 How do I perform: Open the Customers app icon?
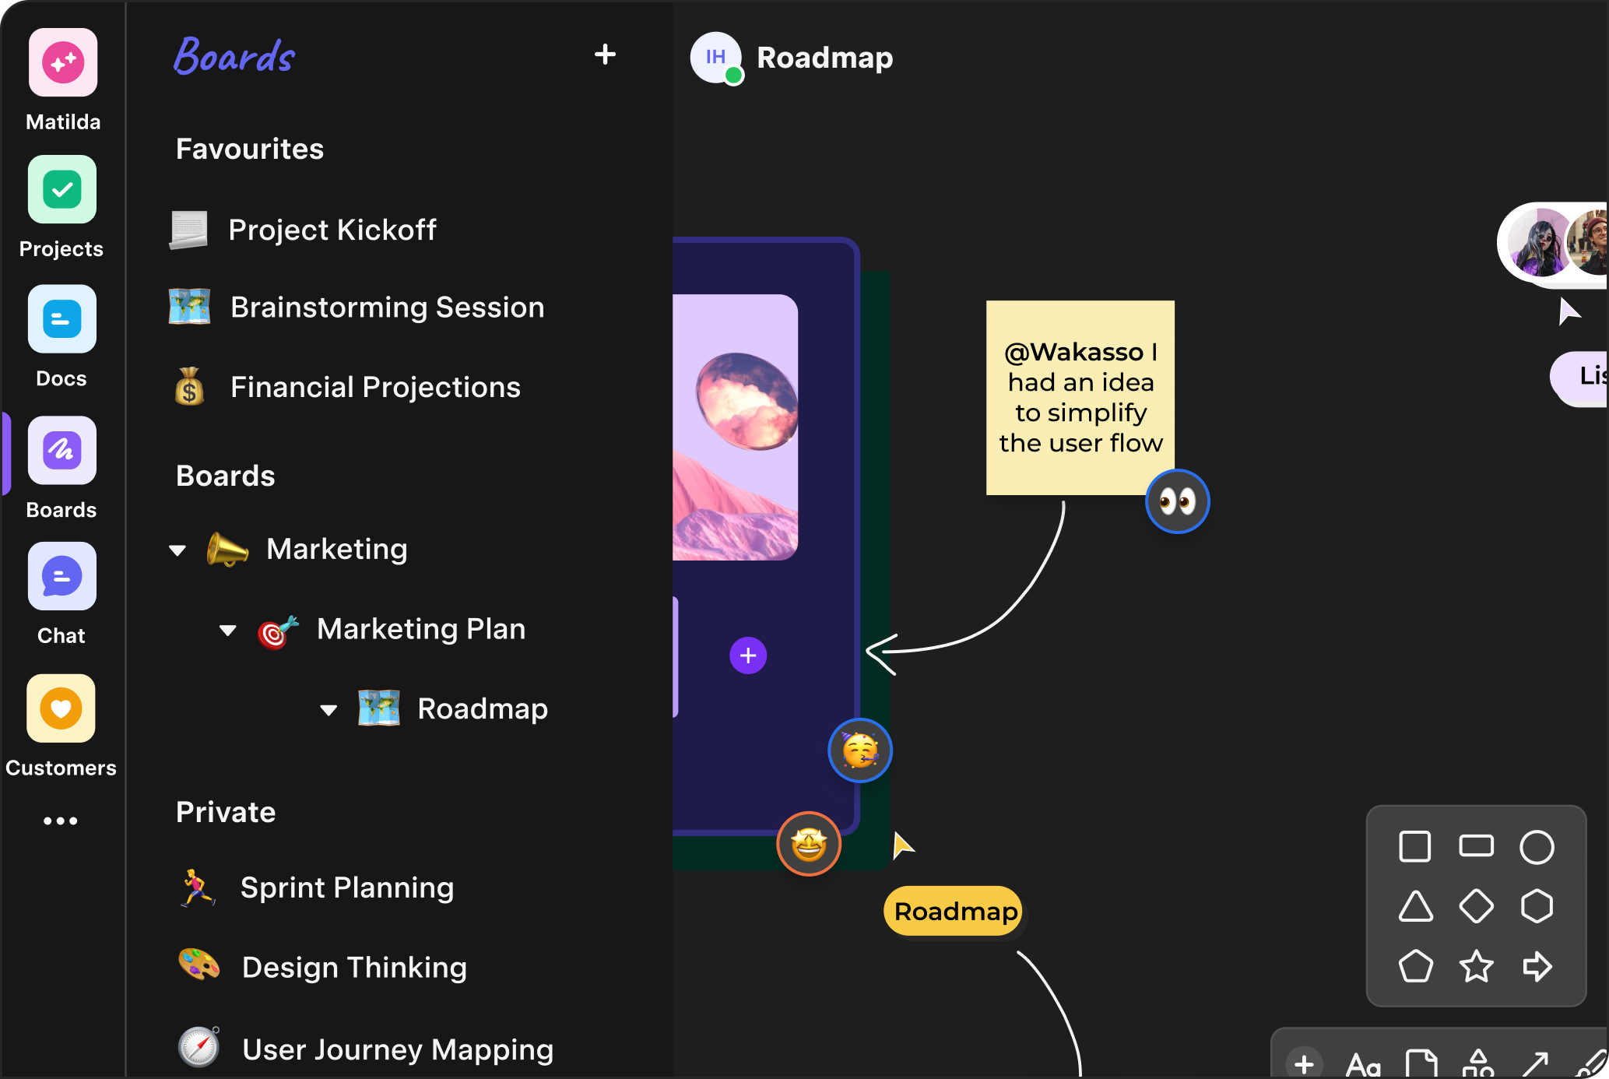pos(61,708)
